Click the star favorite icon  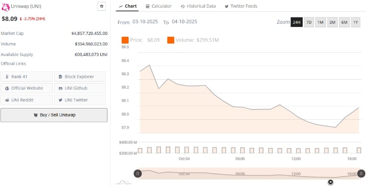point(102,6)
